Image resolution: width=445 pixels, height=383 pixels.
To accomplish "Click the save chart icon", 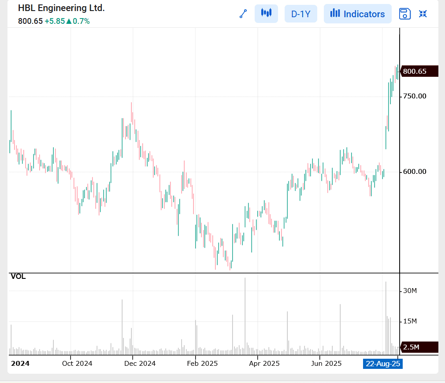I will (x=405, y=14).
